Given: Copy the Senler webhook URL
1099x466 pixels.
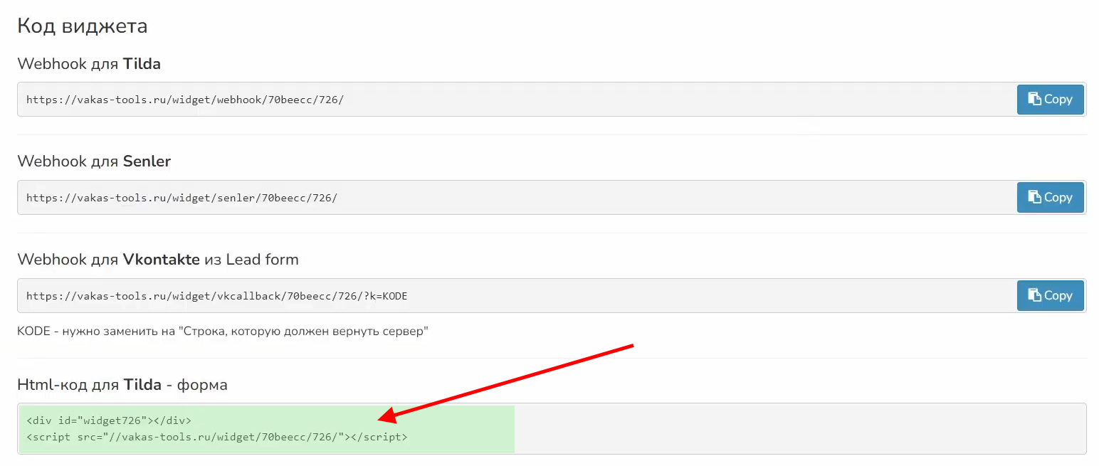Looking at the screenshot, I should [1050, 198].
